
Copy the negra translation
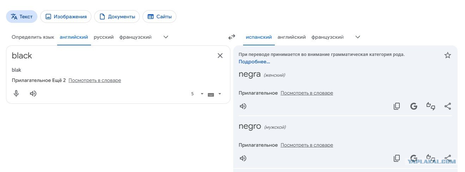tap(397, 106)
